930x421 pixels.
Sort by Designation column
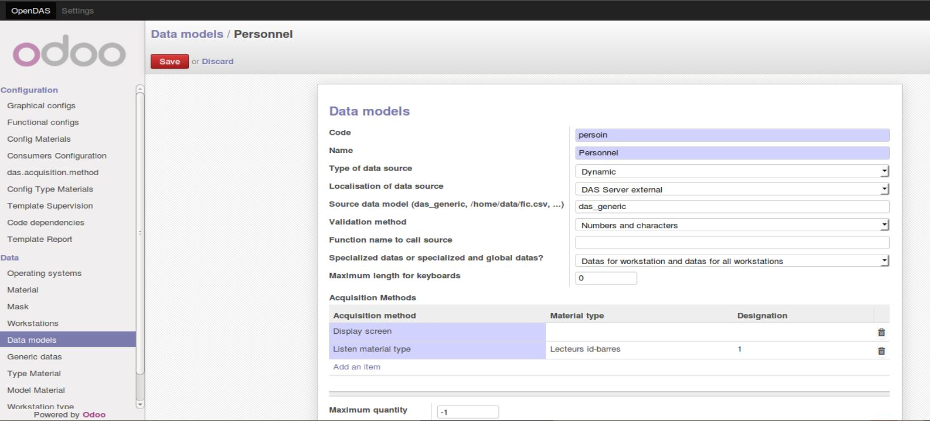pyautogui.click(x=762, y=316)
